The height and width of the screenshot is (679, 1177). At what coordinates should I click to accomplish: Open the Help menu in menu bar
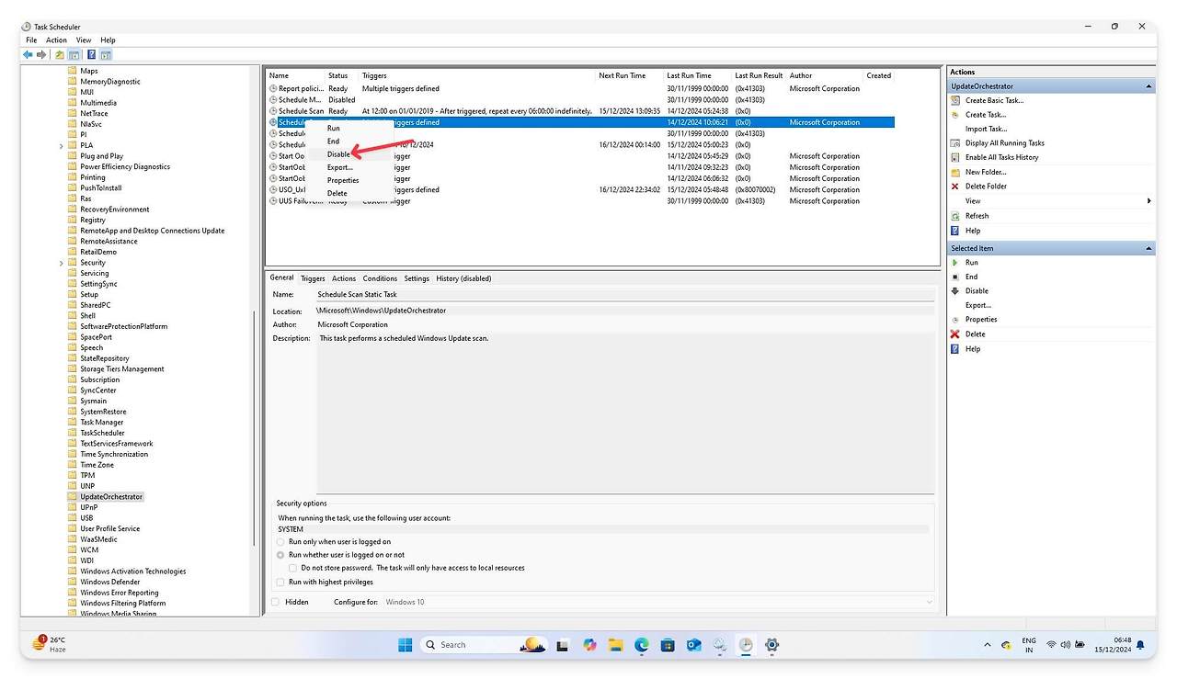[x=108, y=40]
